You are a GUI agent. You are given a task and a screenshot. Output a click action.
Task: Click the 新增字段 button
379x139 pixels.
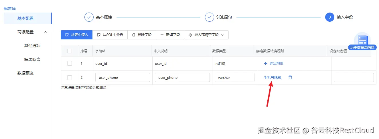pos(170,35)
